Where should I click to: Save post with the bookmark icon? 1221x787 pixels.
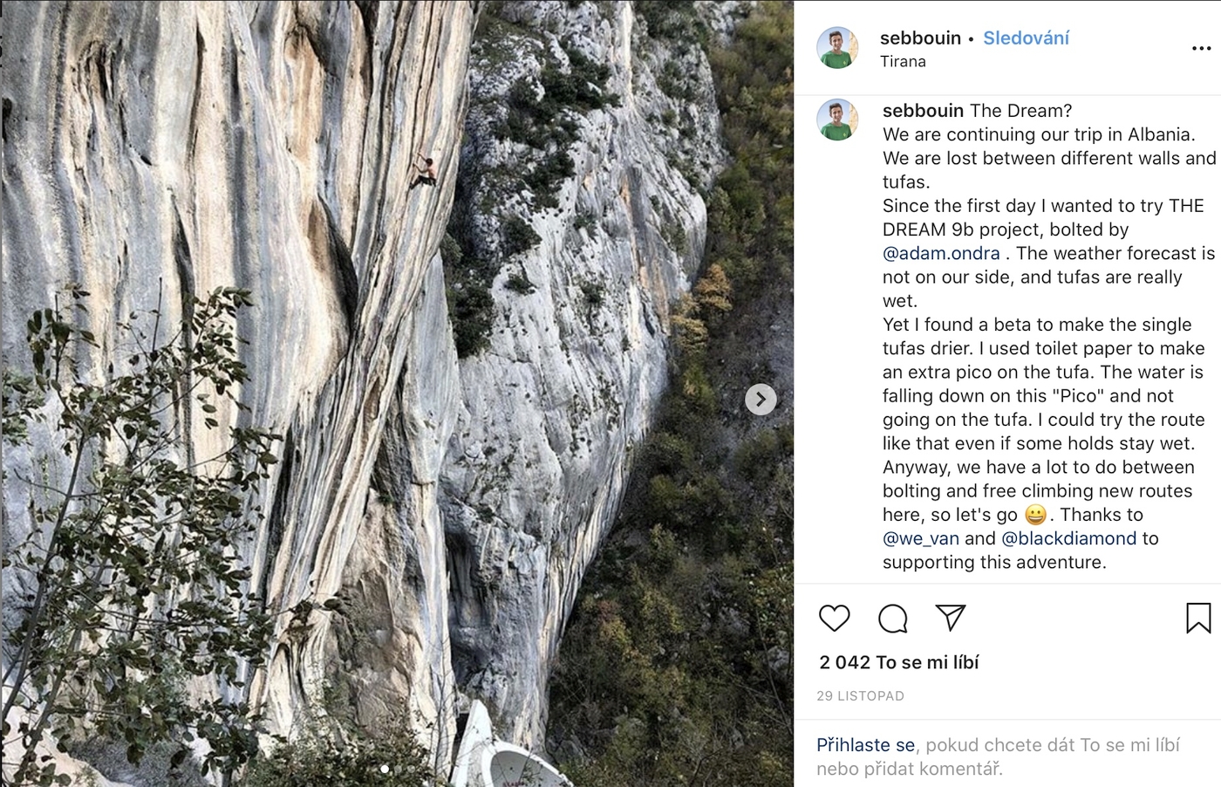click(1197, 618)
